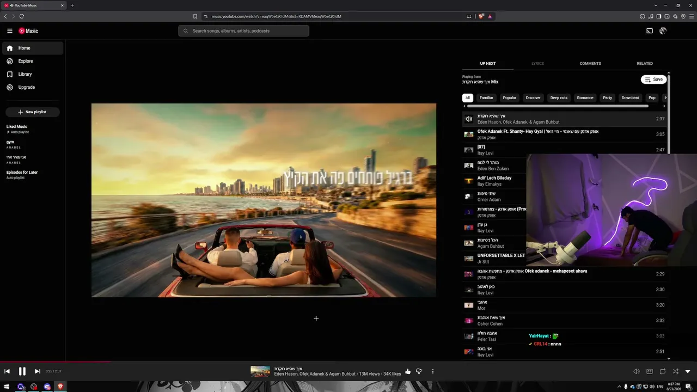Toggle the shuffle icon
Image resolution: width=697 pixels, height=392 pixels.
pos(676,371)
